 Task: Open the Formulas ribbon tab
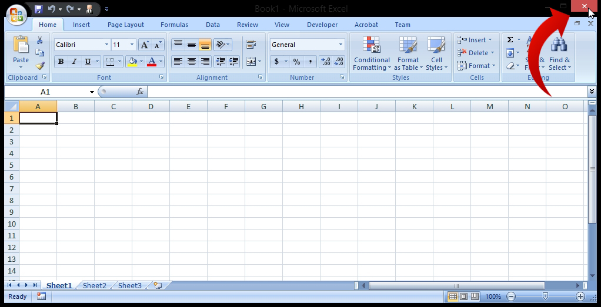click(174, 25)
